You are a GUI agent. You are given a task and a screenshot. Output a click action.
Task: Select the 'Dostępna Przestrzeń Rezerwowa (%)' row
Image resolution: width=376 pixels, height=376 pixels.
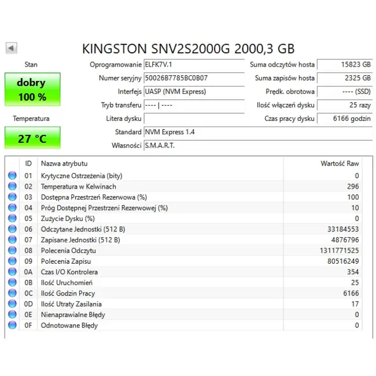pyautogui.click(x=184, y=197)
